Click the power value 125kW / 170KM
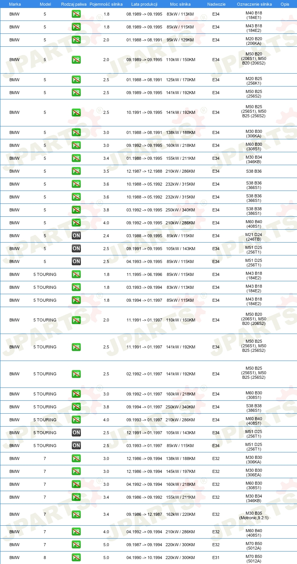The height and width of the screenshot is (564, 297). (x=180, y=80)
